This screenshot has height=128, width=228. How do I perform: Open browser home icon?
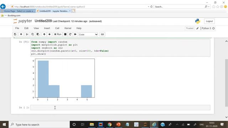click(x=214, y=7)
